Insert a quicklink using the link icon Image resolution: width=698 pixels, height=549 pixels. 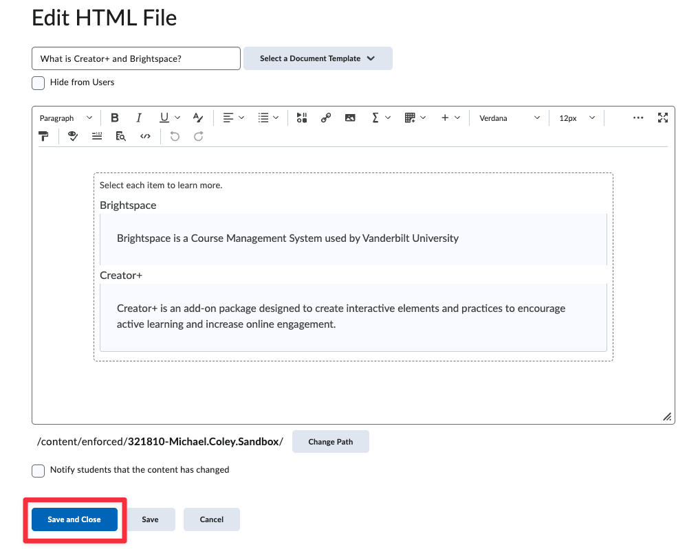coord(326,118)
